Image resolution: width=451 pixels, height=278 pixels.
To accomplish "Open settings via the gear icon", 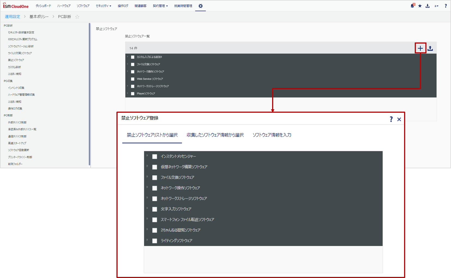I will click(200, 5).
